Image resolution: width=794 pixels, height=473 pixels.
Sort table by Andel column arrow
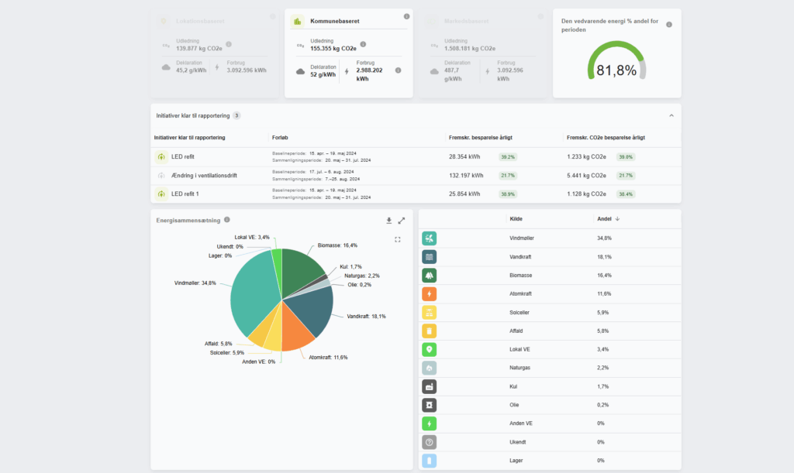point(617,219)
